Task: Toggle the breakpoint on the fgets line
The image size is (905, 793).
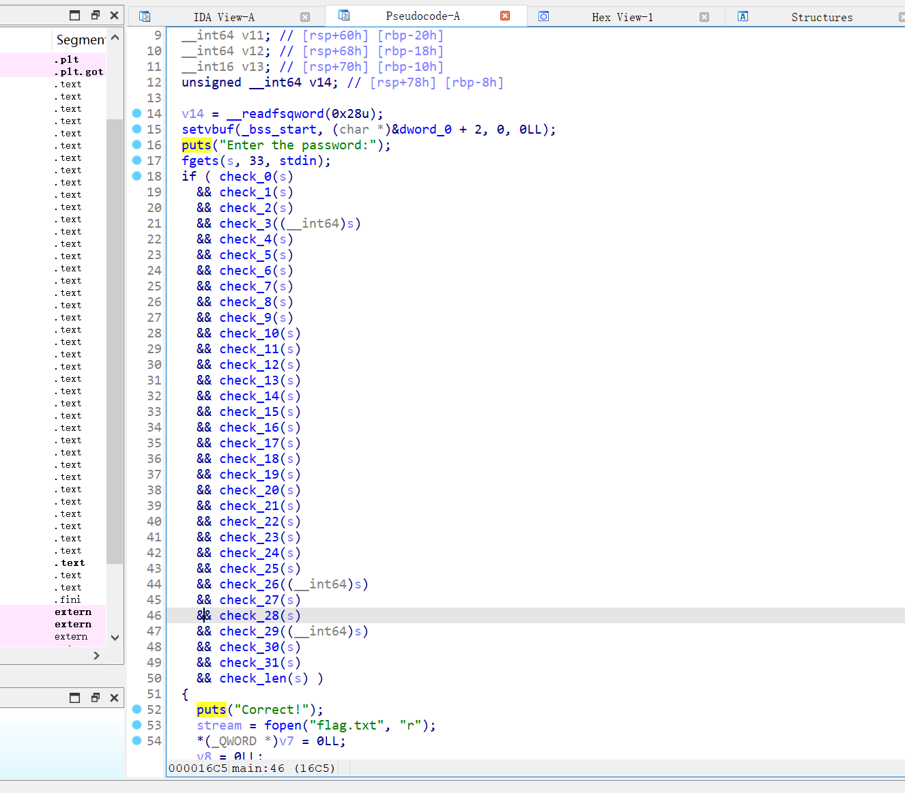Action: 137,160
